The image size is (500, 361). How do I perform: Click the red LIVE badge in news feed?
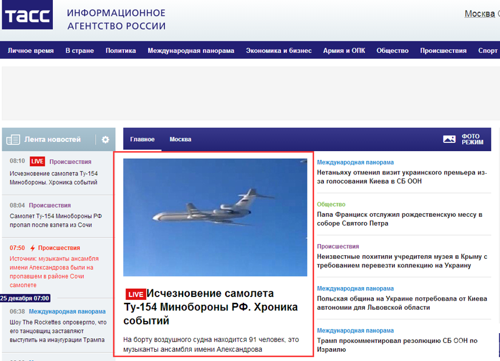coord(37,162)
